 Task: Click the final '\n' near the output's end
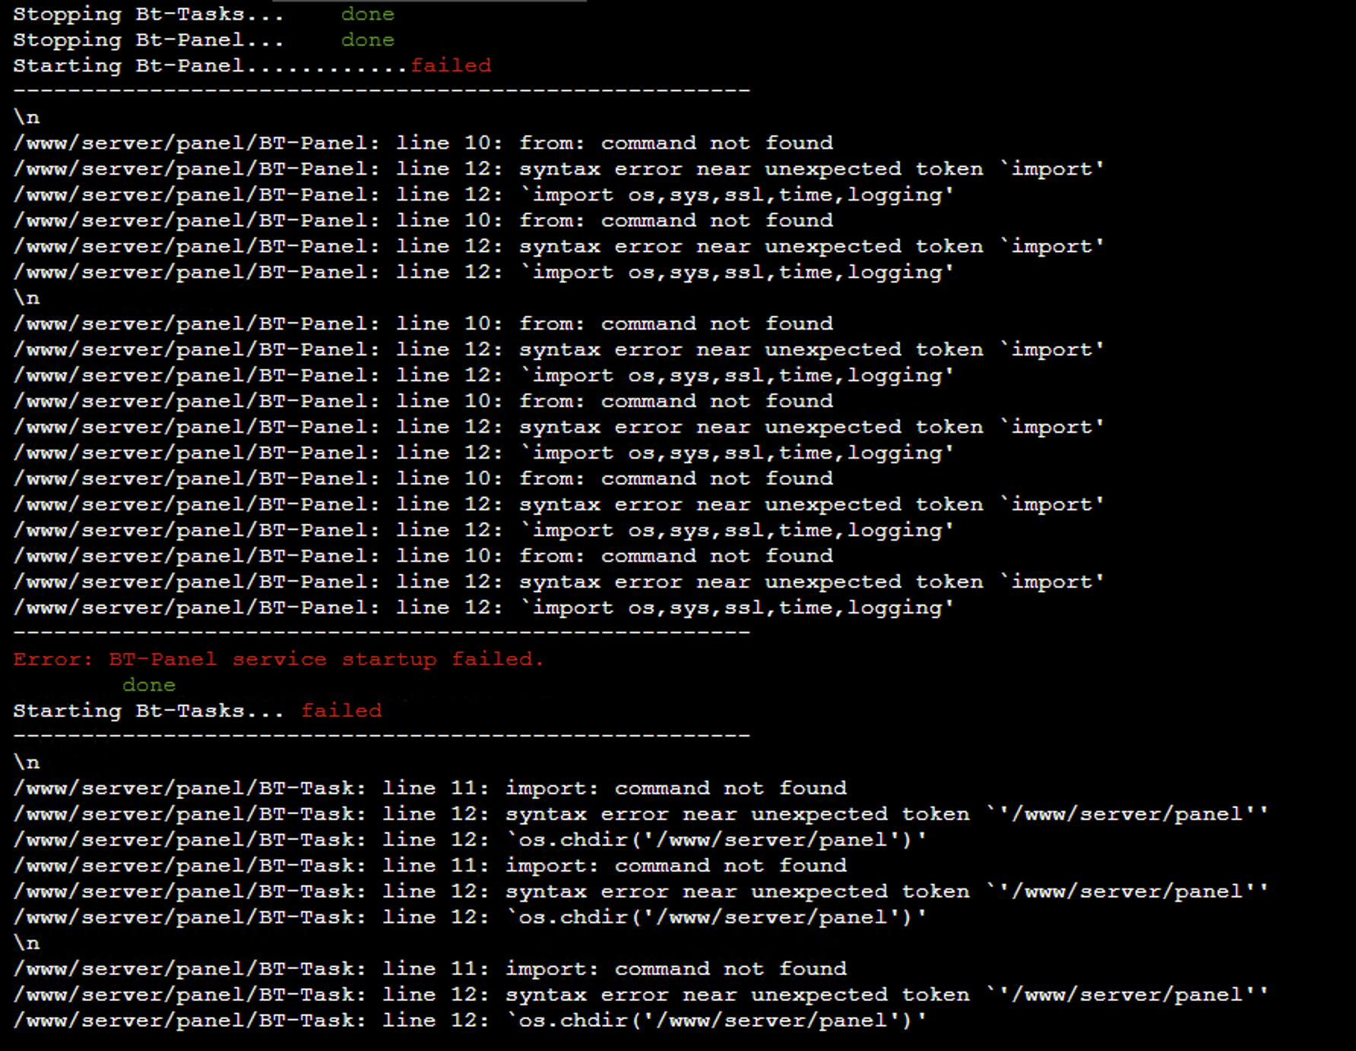coord(27,943)
